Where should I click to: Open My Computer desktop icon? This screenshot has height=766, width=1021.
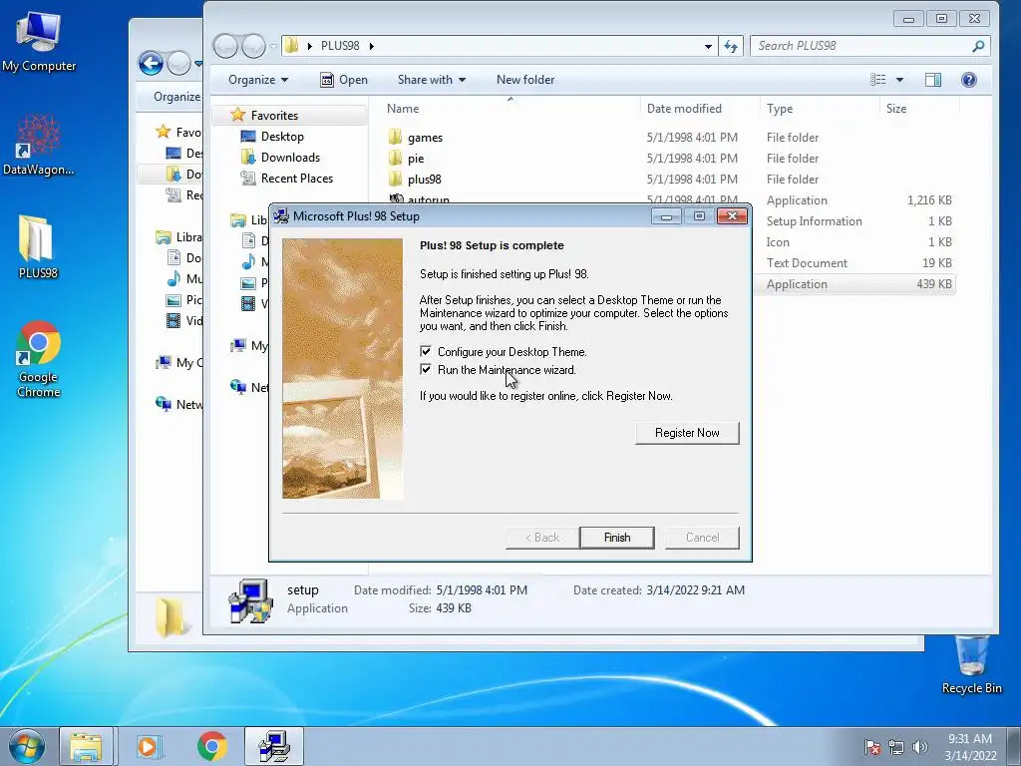coord(39,41)
